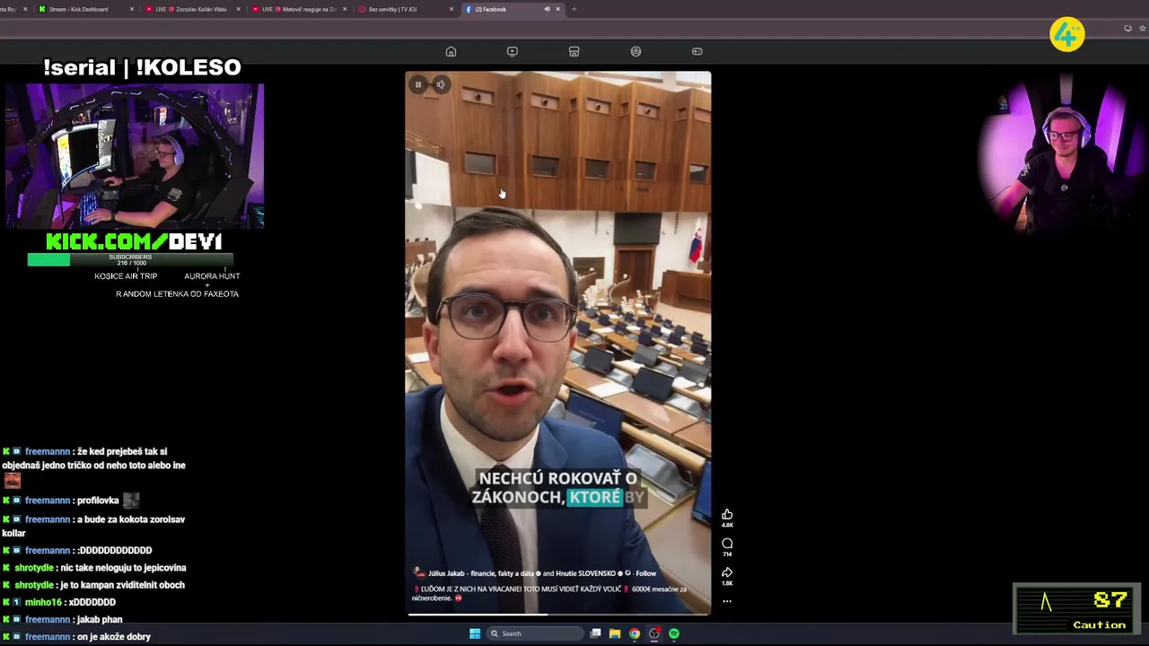Click the 714 comments count
The width and height of the screenshot is (1149, 646).
point(727,554)
